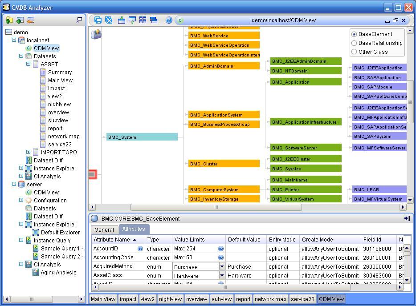
Task: Click the window down-arrow toolbar icon
Action: [x=132, y=20]
